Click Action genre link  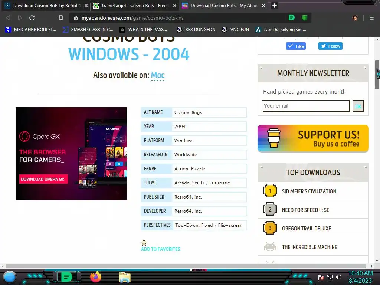(181, 169)
